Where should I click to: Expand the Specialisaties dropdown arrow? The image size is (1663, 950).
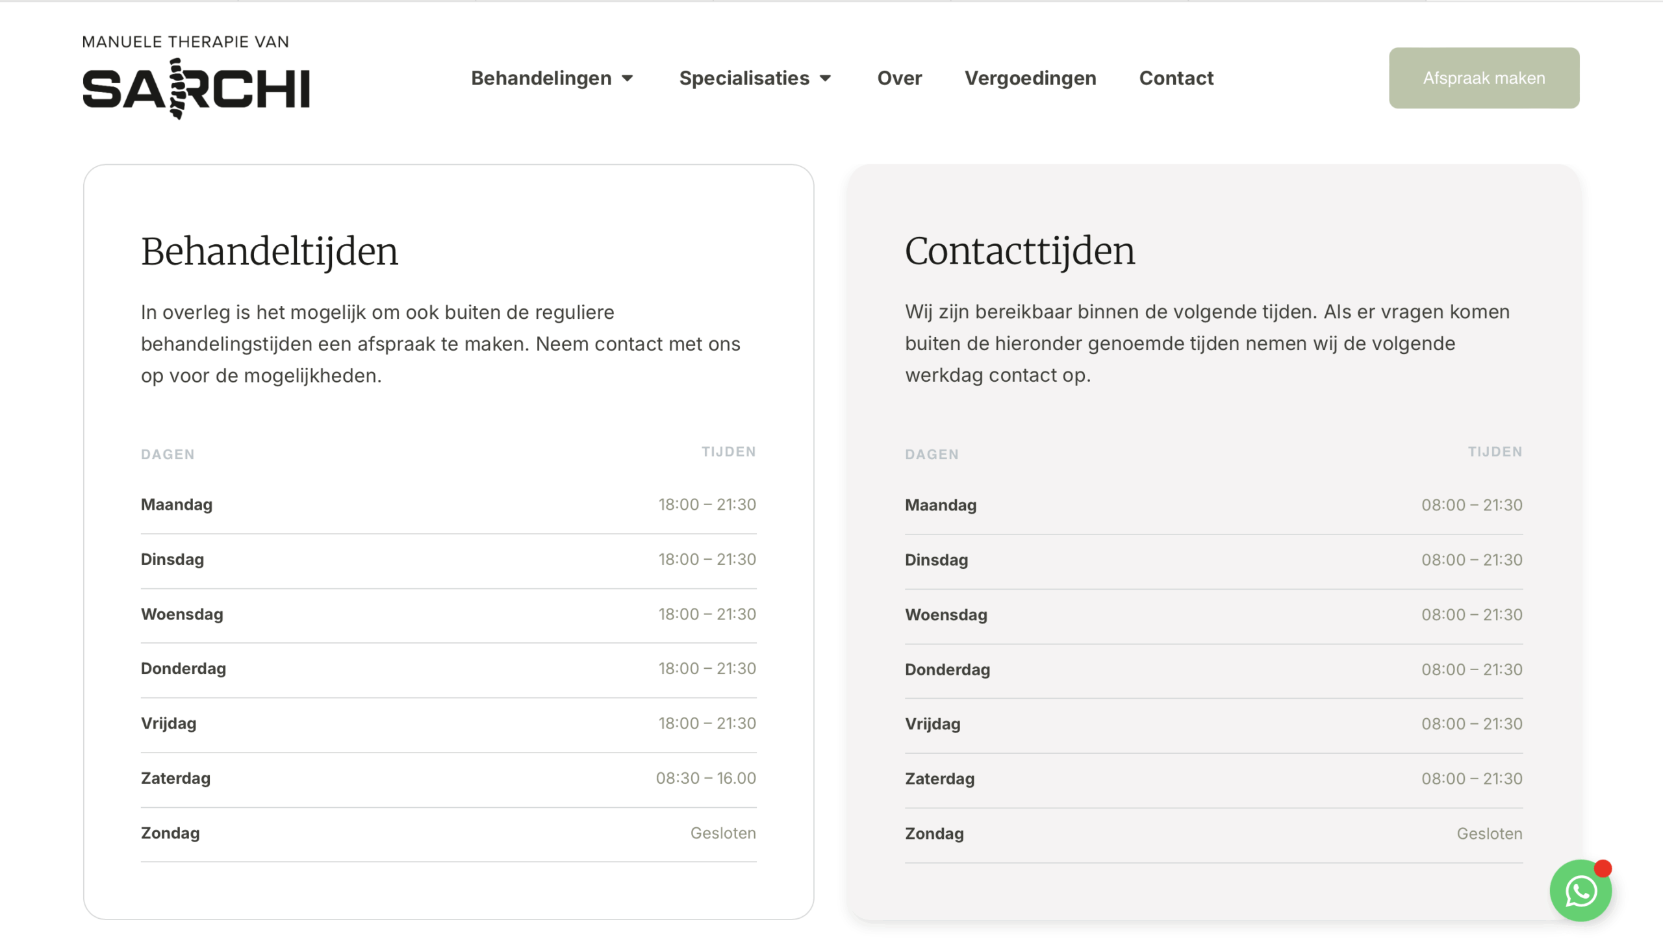[x=825, y=79]
